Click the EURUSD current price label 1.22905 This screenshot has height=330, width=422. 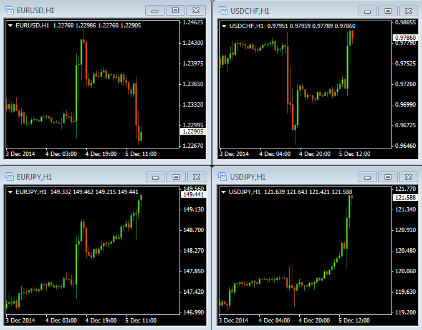click(193, 132)
